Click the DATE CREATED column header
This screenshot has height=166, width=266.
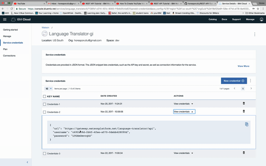pyautogui.click(x=109, y=96)
